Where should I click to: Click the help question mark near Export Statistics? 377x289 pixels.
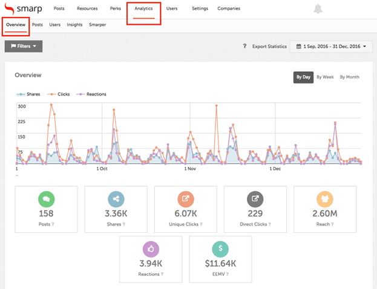[x=244, y=46]
